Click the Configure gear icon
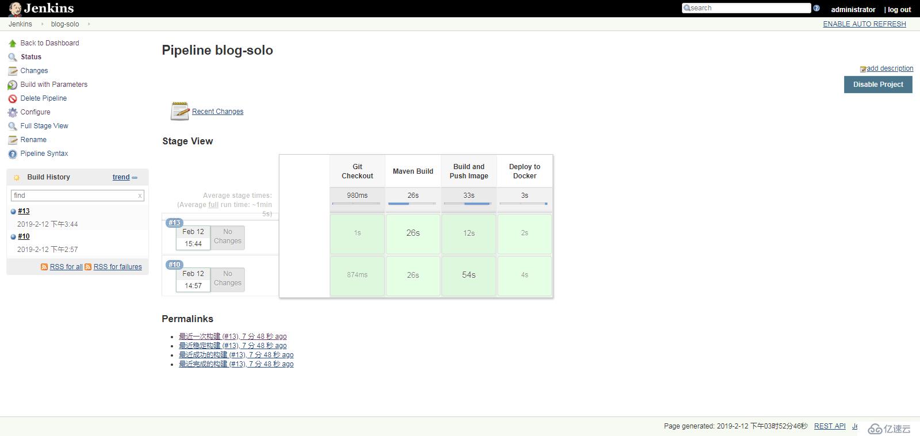Image resolution: width=920 pixels, height=436 pixels. 13,112
